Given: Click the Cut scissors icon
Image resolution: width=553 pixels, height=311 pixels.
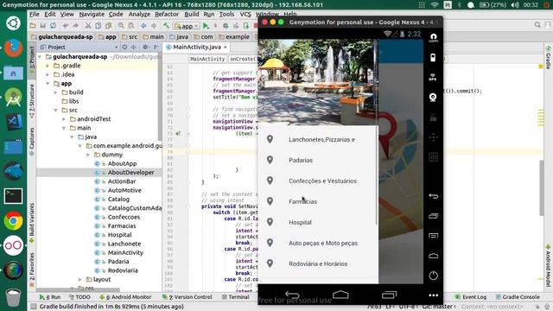Looking at the screenshot, I should point(88,26).
